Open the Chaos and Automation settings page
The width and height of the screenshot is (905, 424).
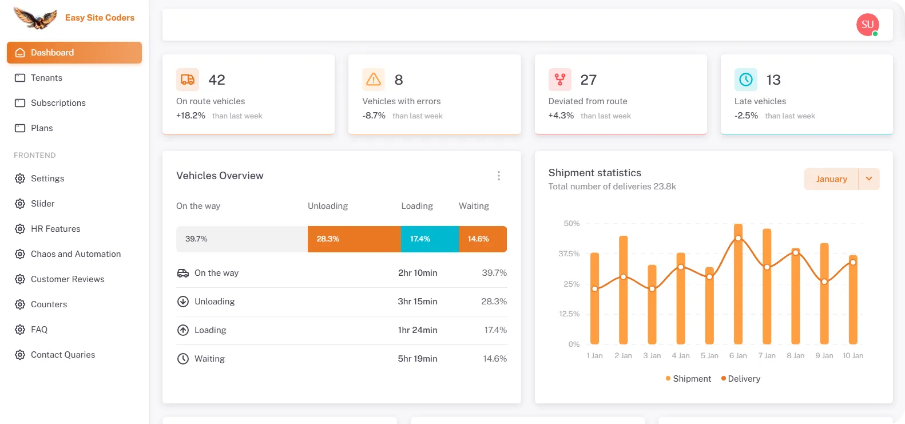(x=76, y=254)
